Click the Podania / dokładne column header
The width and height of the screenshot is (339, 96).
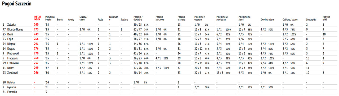coord(139,18)
